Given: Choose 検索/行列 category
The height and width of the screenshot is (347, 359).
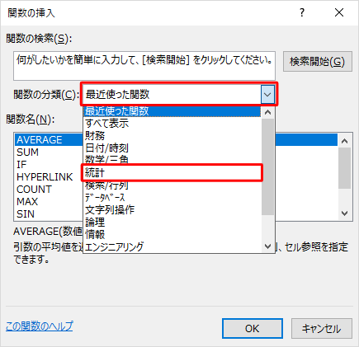Looking at the screenshot, I should tap(172, 186).
